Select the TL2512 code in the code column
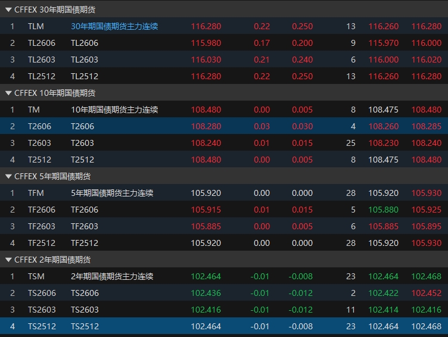448x337 pixels. (42, 76)
